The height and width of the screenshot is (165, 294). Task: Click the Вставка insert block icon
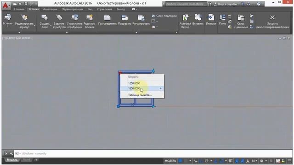click(x=7, y=17)
